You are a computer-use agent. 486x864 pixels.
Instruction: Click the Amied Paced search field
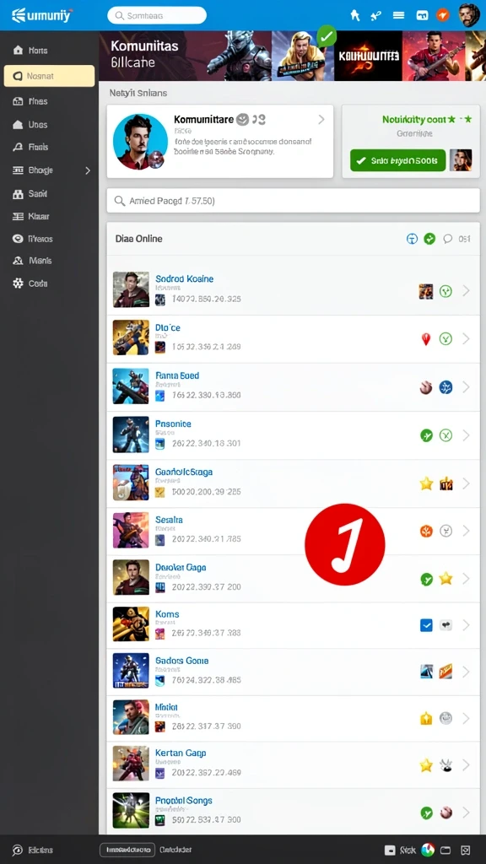pyautogui.click(x=293, y=201)
